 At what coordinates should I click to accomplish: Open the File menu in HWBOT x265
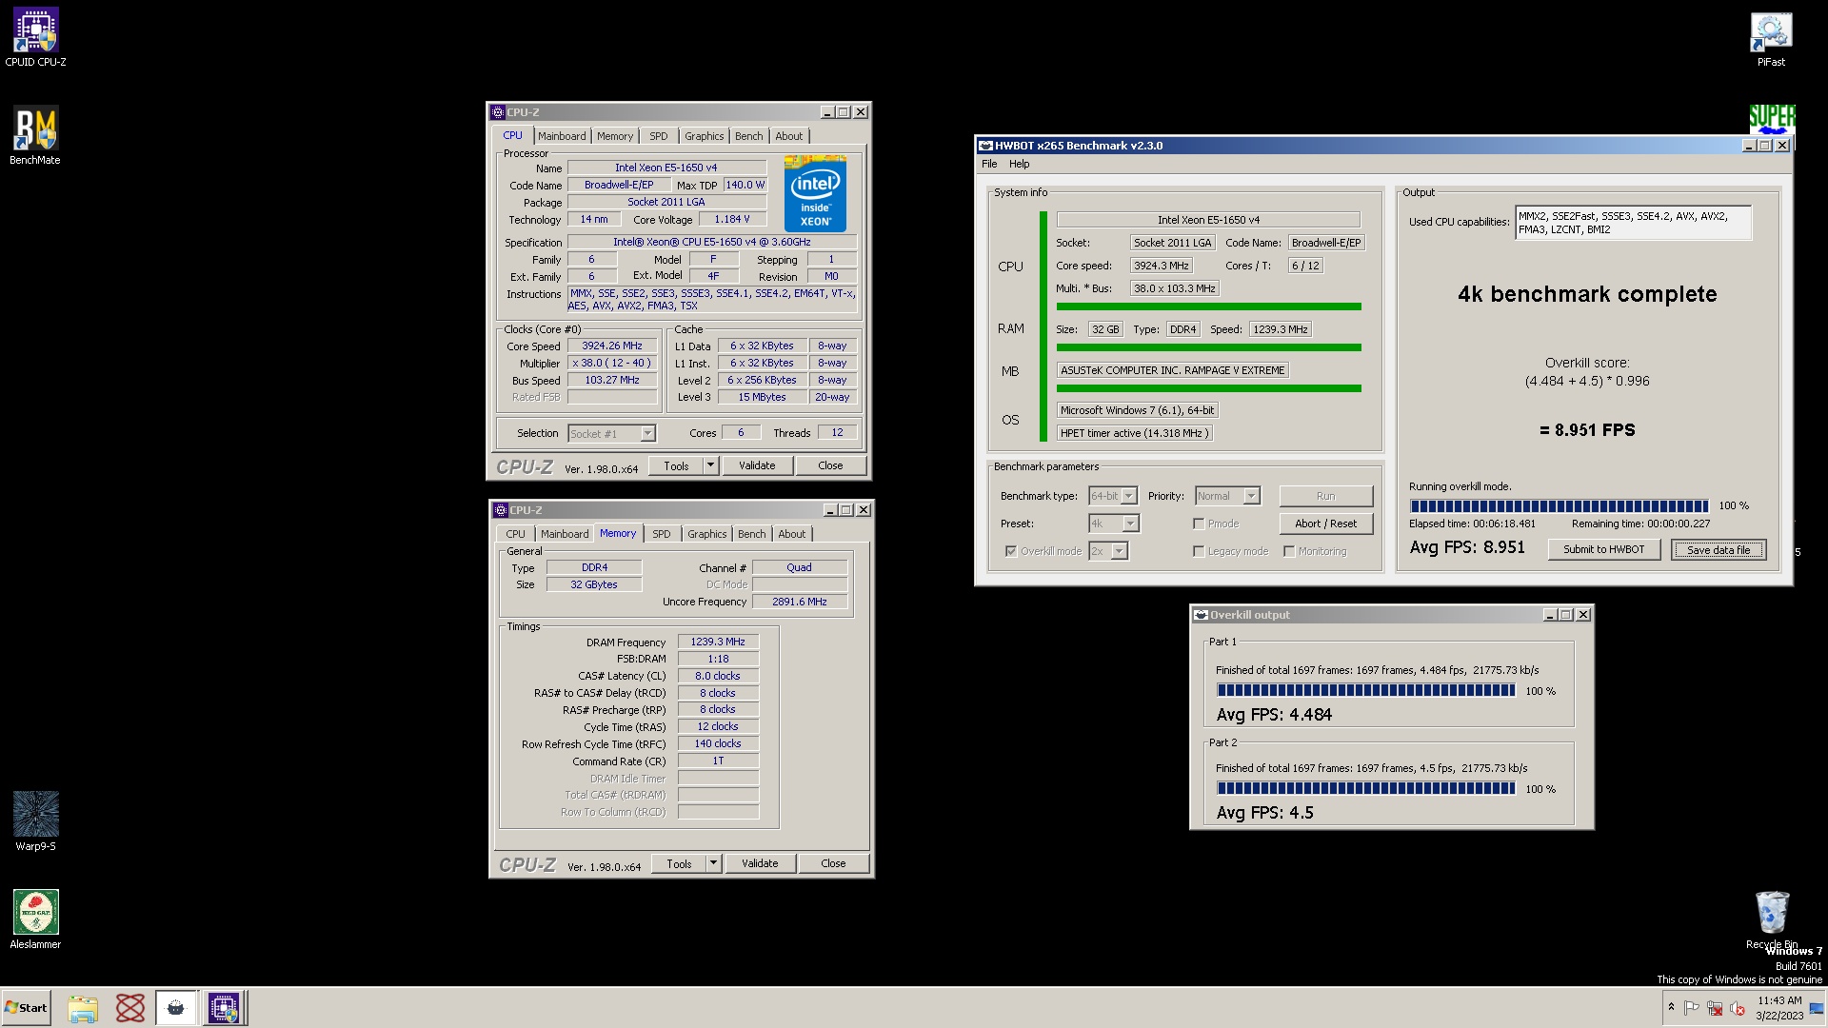[989, 164]
